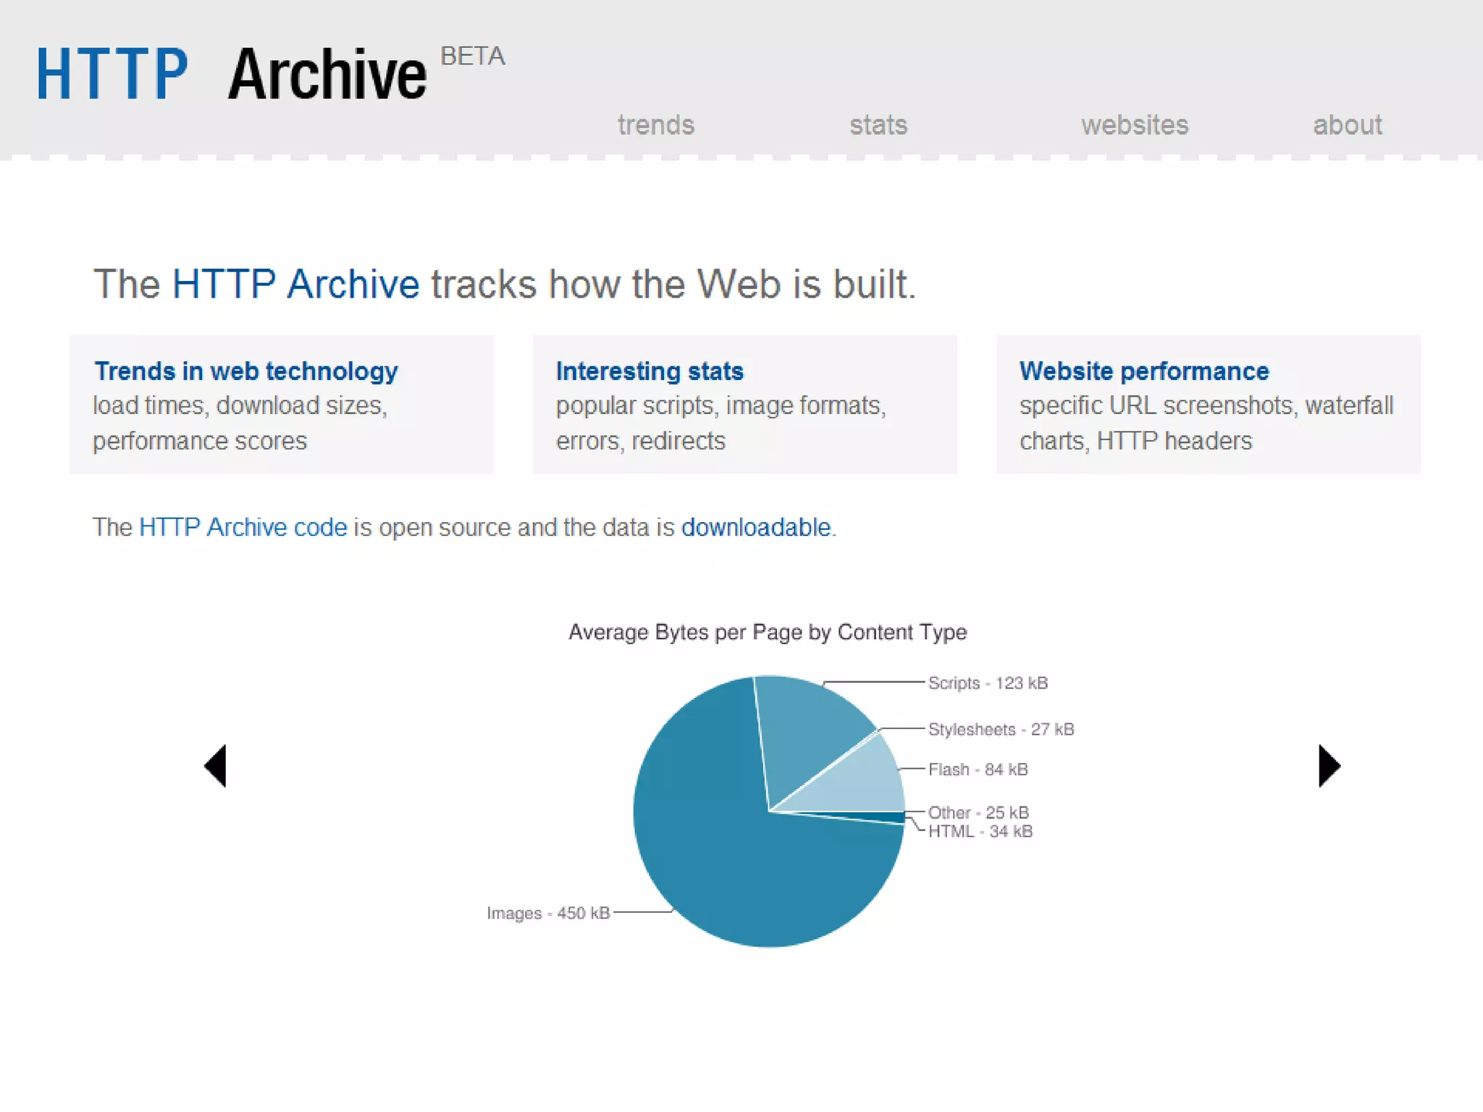Click the BETA label beside the logo
The image size is (1483, 1112).
click(472, 56)
